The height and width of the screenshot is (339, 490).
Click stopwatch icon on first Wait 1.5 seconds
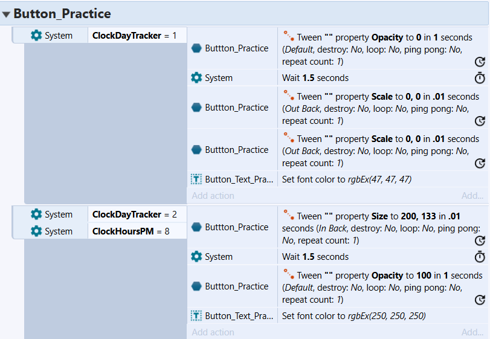point(480,77)
